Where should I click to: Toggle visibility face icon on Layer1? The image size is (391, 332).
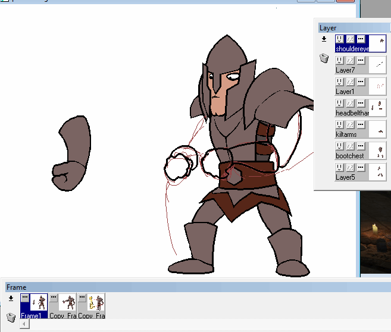pos(339,82)
